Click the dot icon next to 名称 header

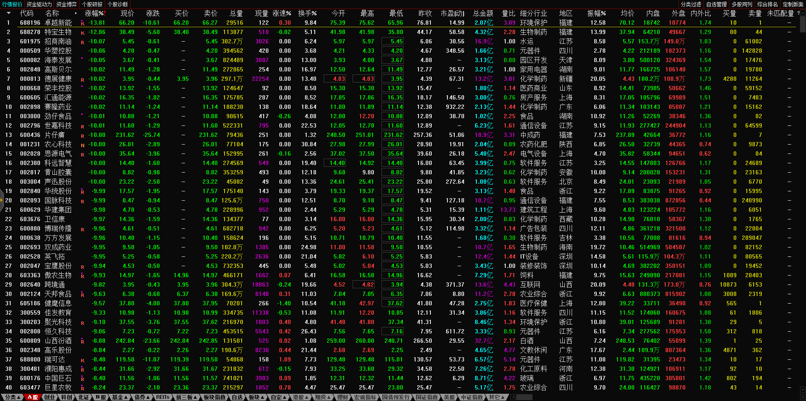click(x=76, y=13)
